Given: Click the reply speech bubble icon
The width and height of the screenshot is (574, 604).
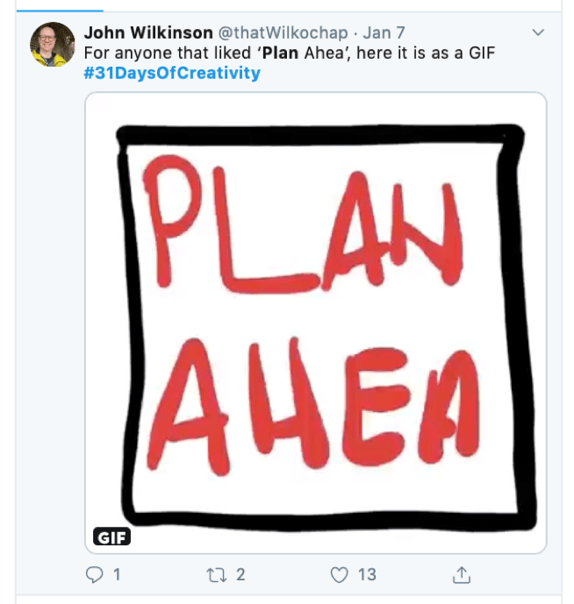Looking at the screenshot, I should (x=94, y=575).
